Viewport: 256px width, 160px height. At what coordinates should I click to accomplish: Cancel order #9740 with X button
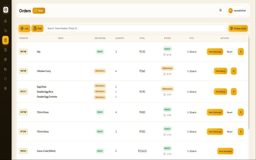point(241,51)
